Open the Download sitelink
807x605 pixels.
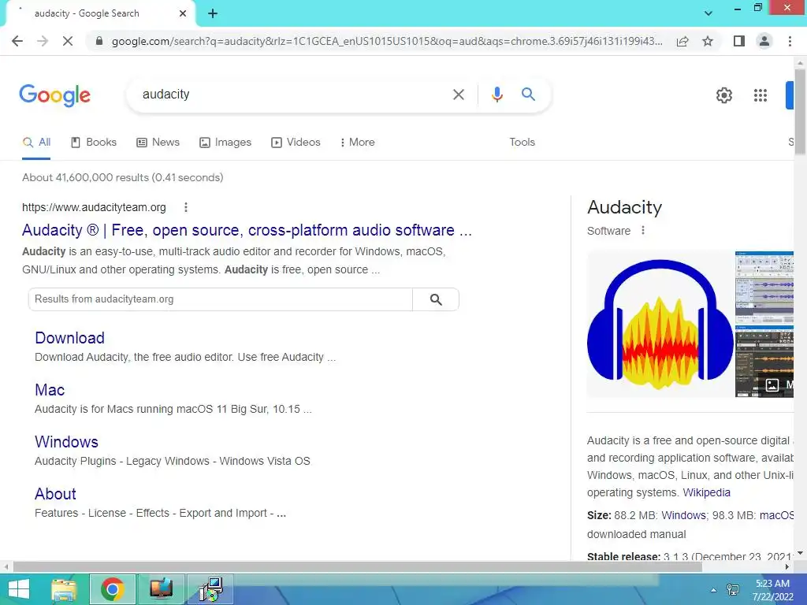point(69,338)
